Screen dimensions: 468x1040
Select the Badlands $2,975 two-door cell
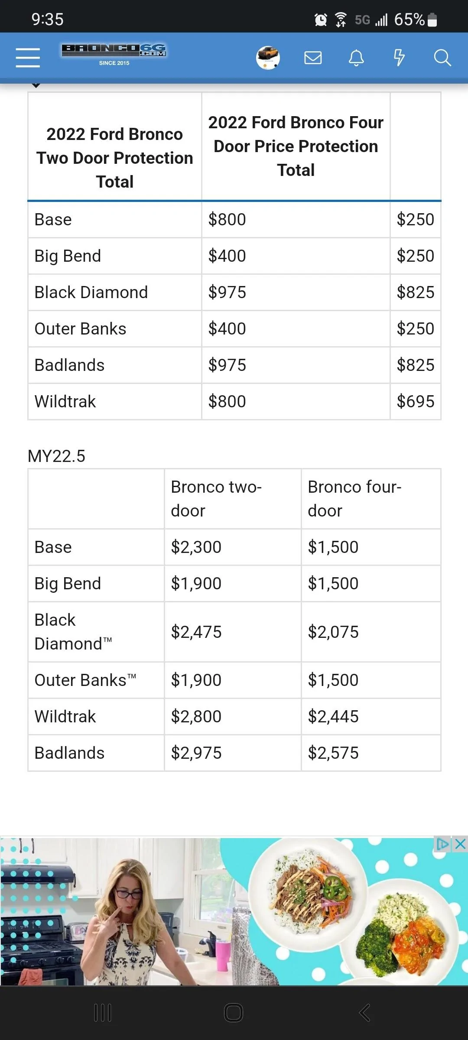click(233, 753)
